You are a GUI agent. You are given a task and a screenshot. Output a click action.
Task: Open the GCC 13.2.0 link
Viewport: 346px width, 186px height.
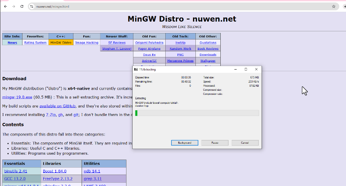click(x=15, y=179)
